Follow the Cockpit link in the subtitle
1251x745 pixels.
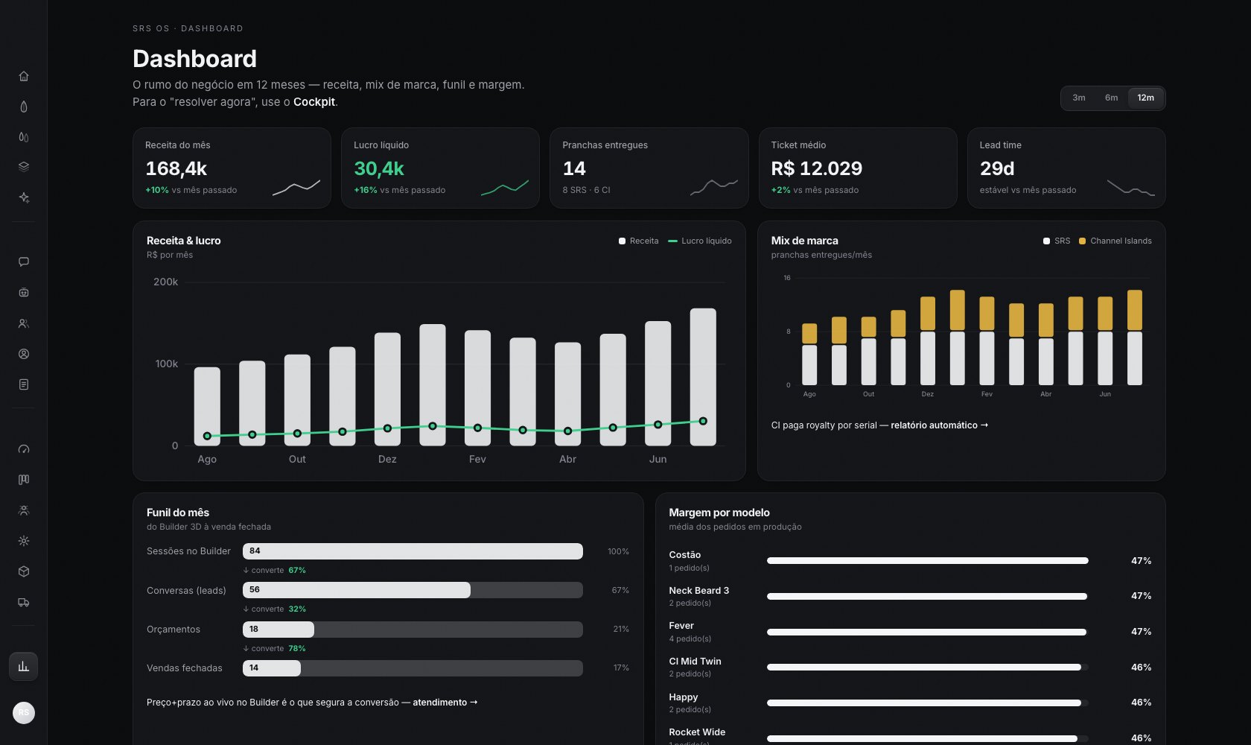click(x=314, y=102)
